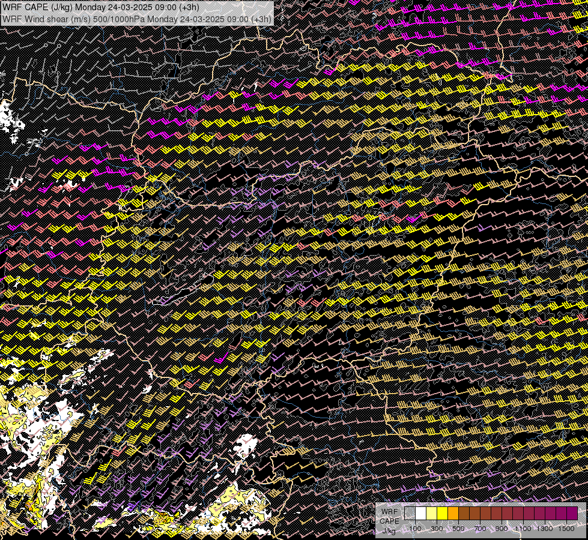Screen dimensions: 588x540
Task: Click the 900 label under the legend
Action: [x=502, y=529]
